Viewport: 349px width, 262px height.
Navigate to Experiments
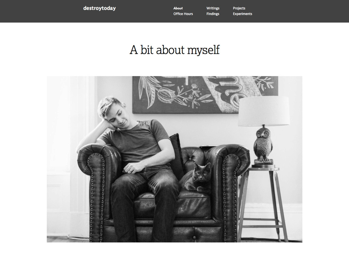click(242, 14)
